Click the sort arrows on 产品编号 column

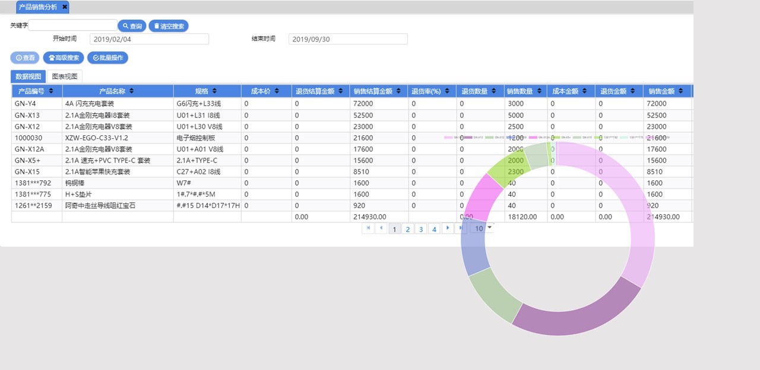(52, 91)
